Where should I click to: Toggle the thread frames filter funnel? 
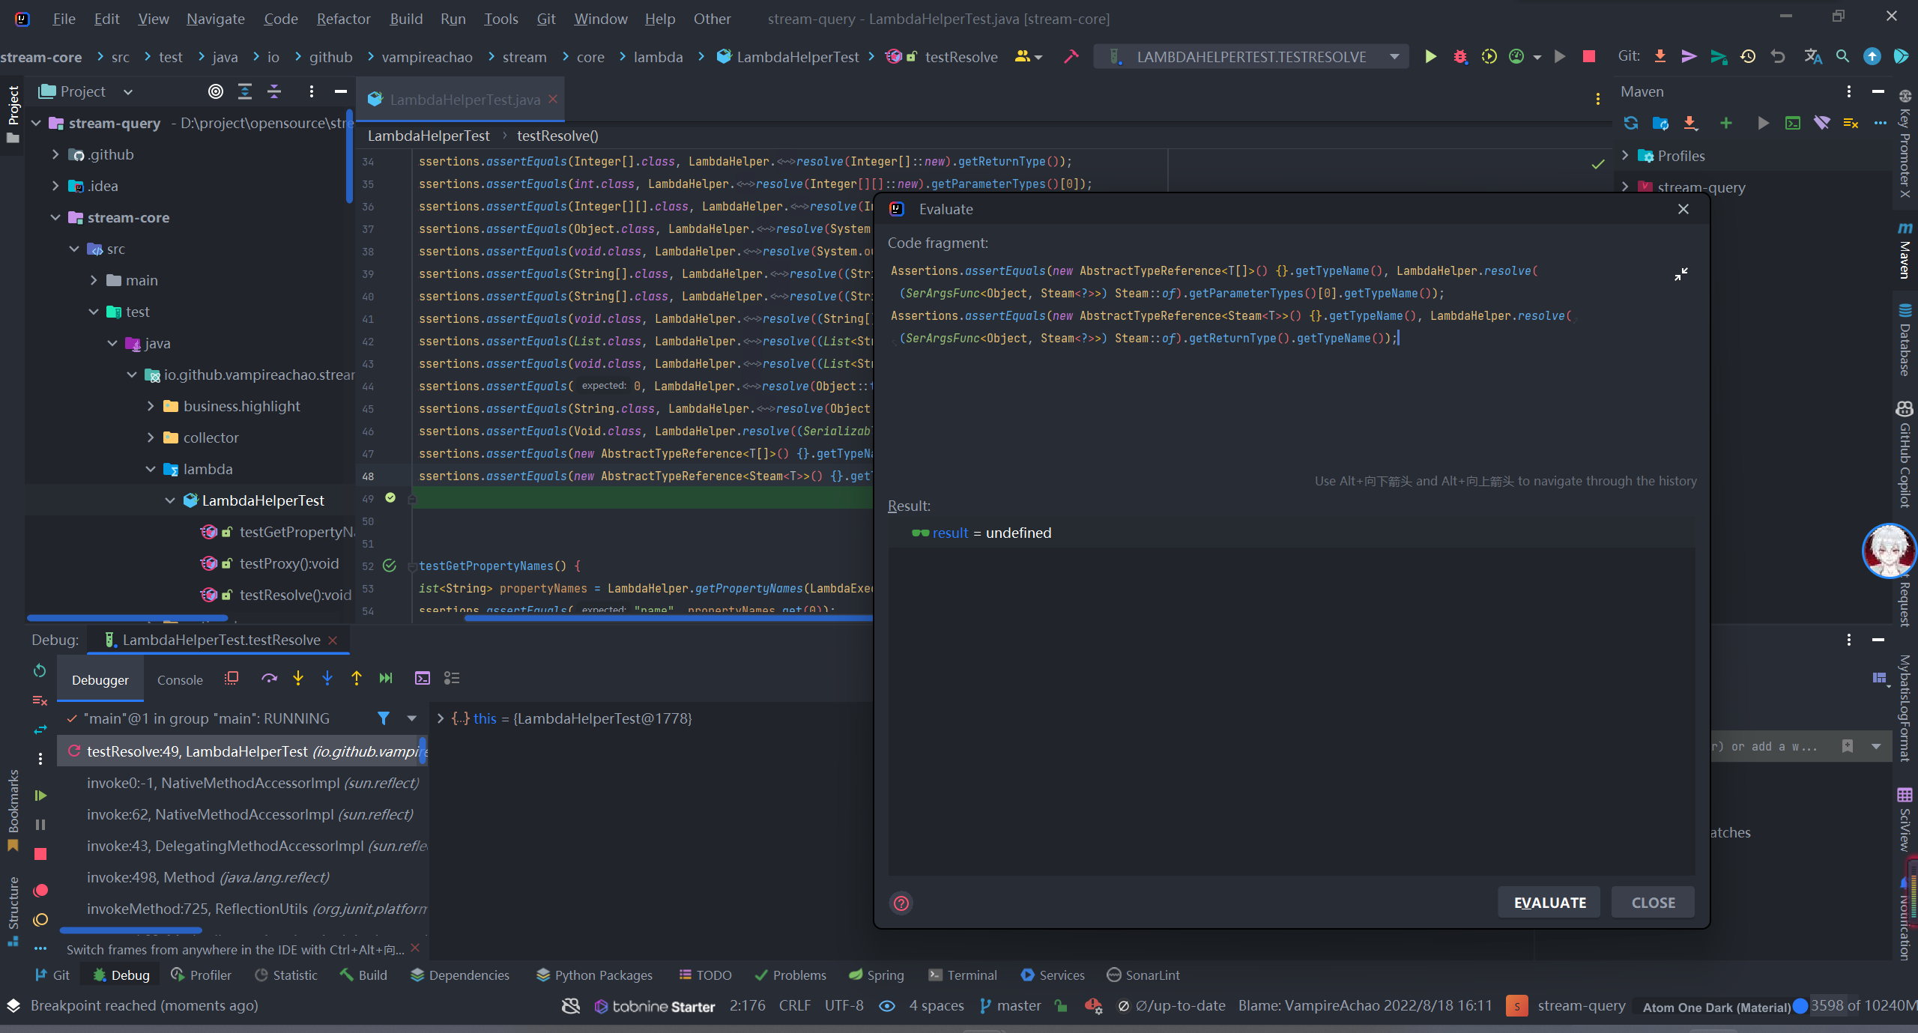pos(384,718)
